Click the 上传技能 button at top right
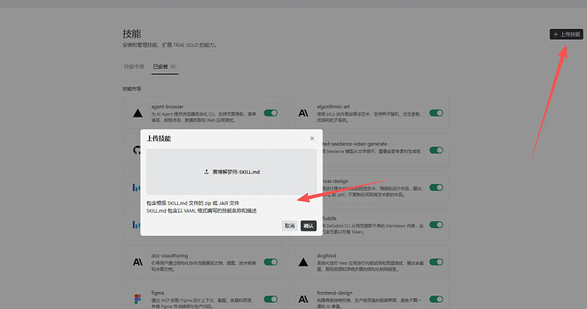This screenshot has width=587, height=309. [x=567, y=34]
